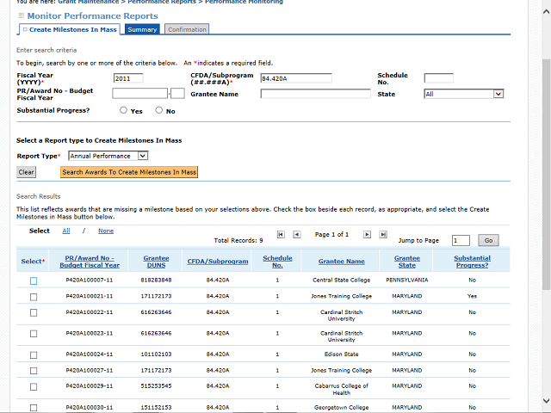
Task: Switch to the Summary tab
Action: [x=142, y=29]
